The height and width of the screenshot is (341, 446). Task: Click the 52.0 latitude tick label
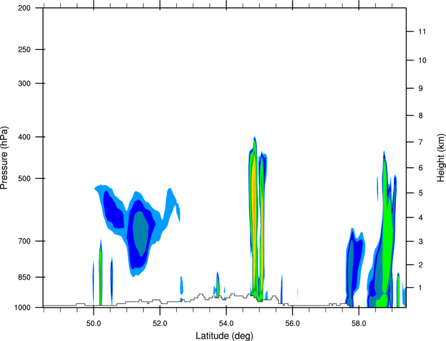160,324
